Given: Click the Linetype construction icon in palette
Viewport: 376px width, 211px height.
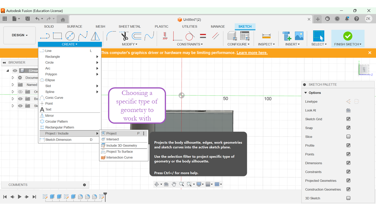Looking at the screenshot, I should click(348, 102).
